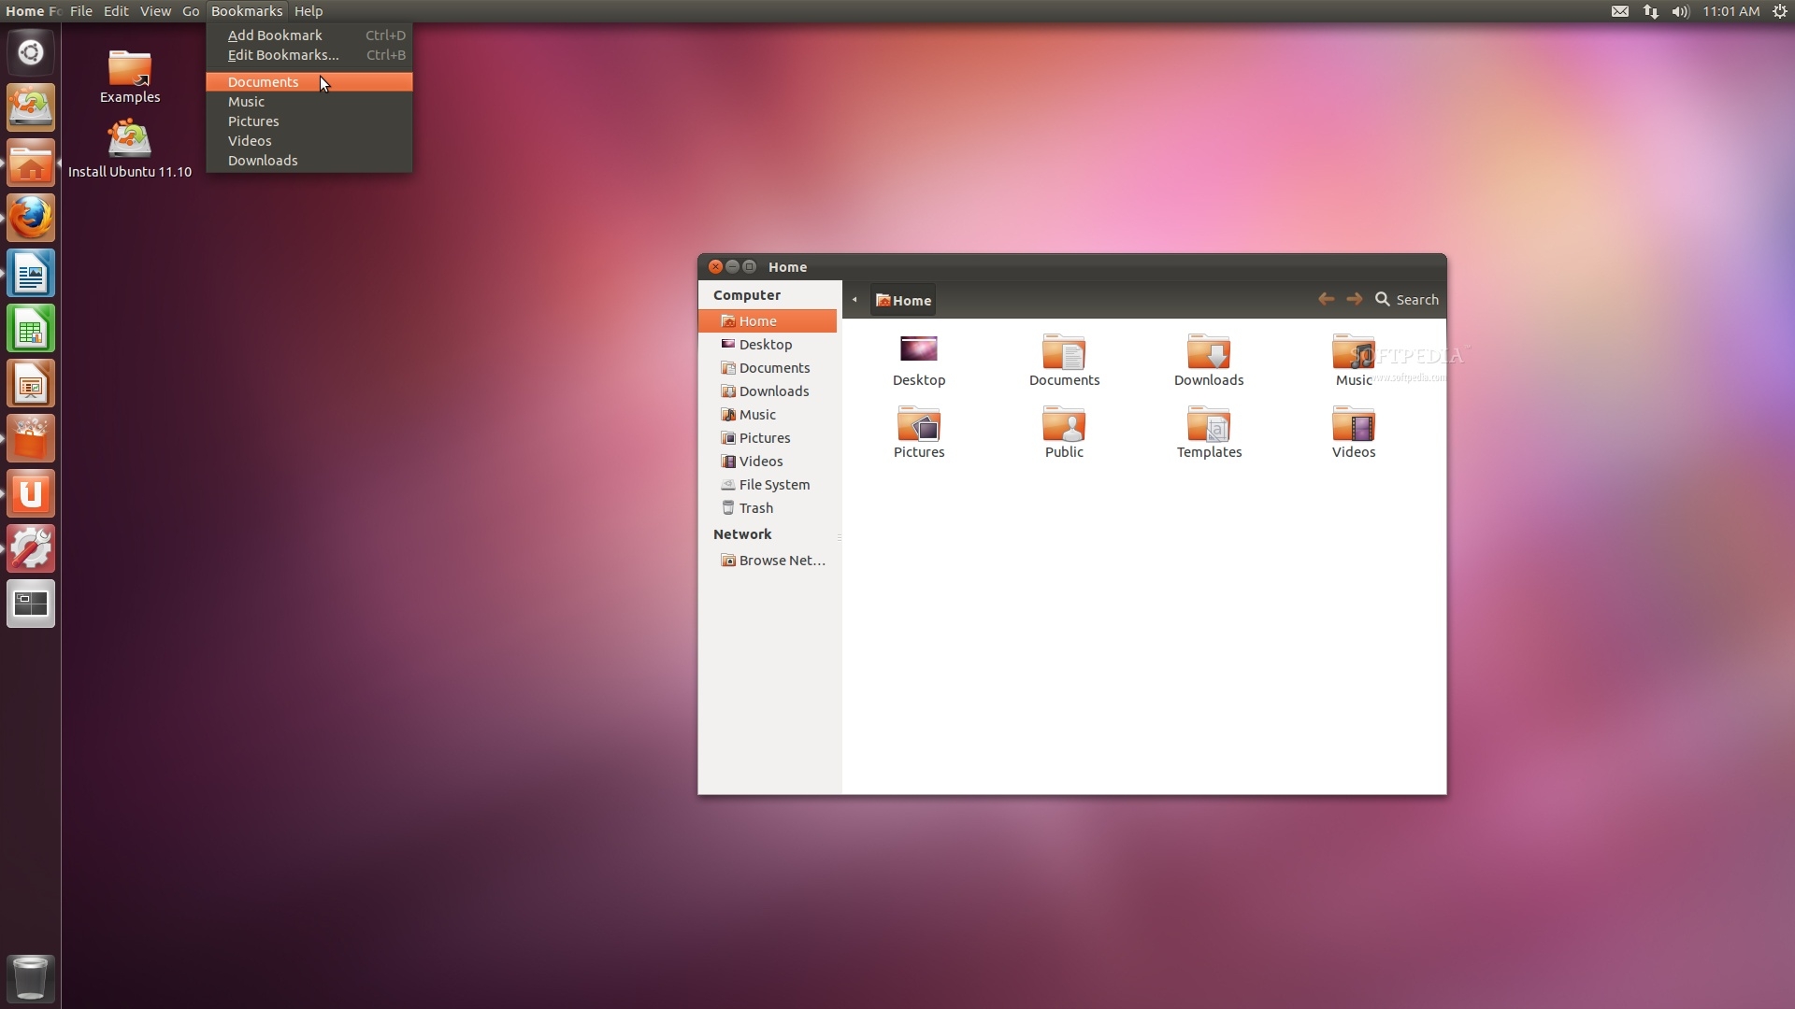Click Music in the Bookmarks dropdown
This screenshot has width=1795, height=1009.
point(244,101)
